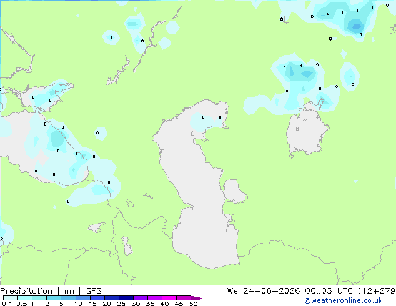
Task: Click the legend label '10'
Action: click(78, 304)
